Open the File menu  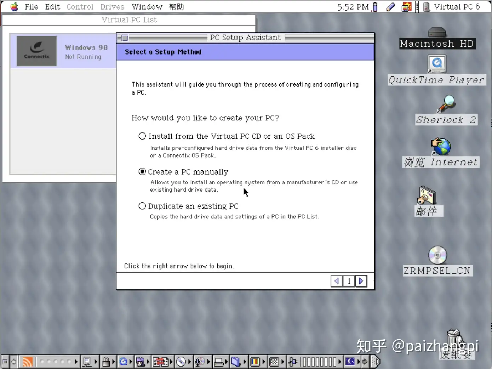coord(32,7)
